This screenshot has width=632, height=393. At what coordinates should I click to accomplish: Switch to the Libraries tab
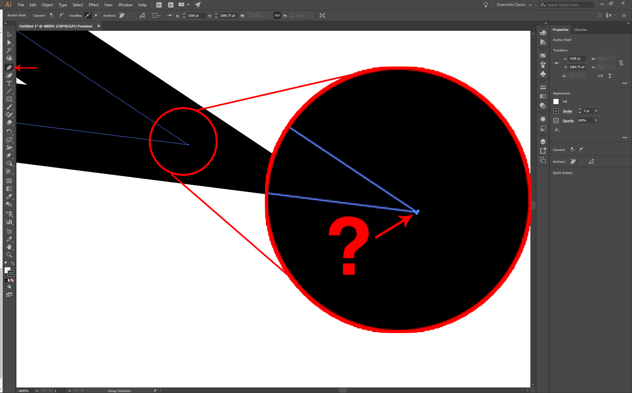click(580, 30)
